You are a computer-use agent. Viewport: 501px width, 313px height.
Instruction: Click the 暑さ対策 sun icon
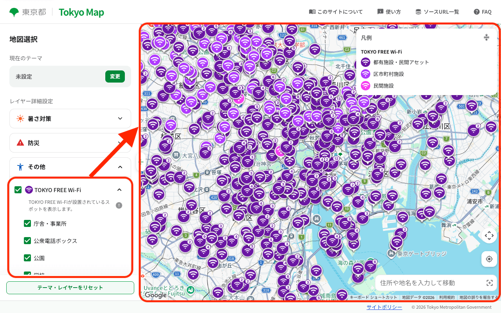click(x=20, y=119)
